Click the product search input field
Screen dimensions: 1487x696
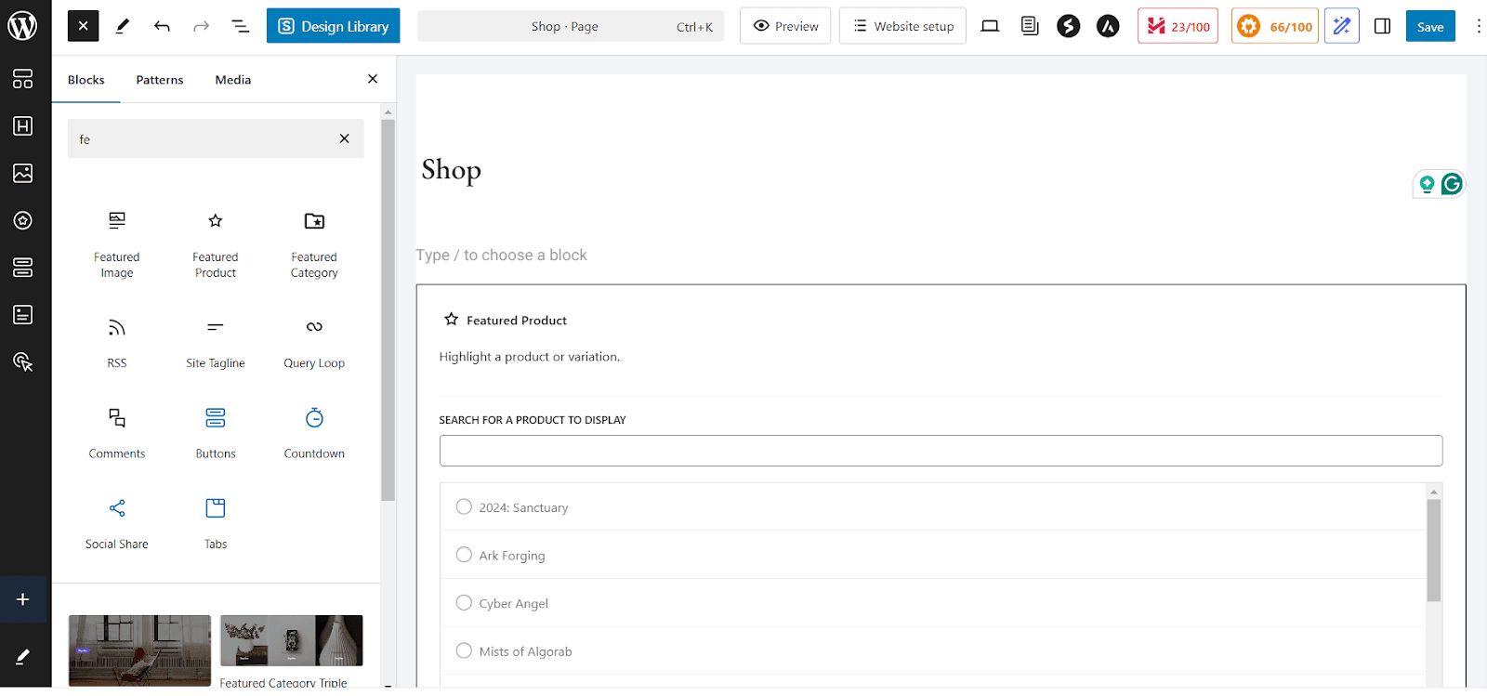(941, 451)
